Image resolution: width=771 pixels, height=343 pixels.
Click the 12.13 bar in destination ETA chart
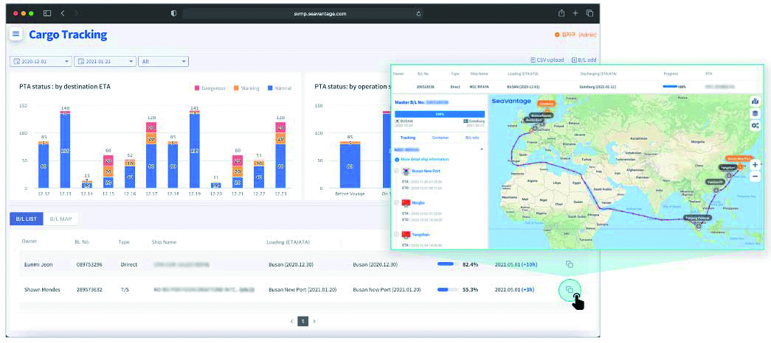click(65, 149)
